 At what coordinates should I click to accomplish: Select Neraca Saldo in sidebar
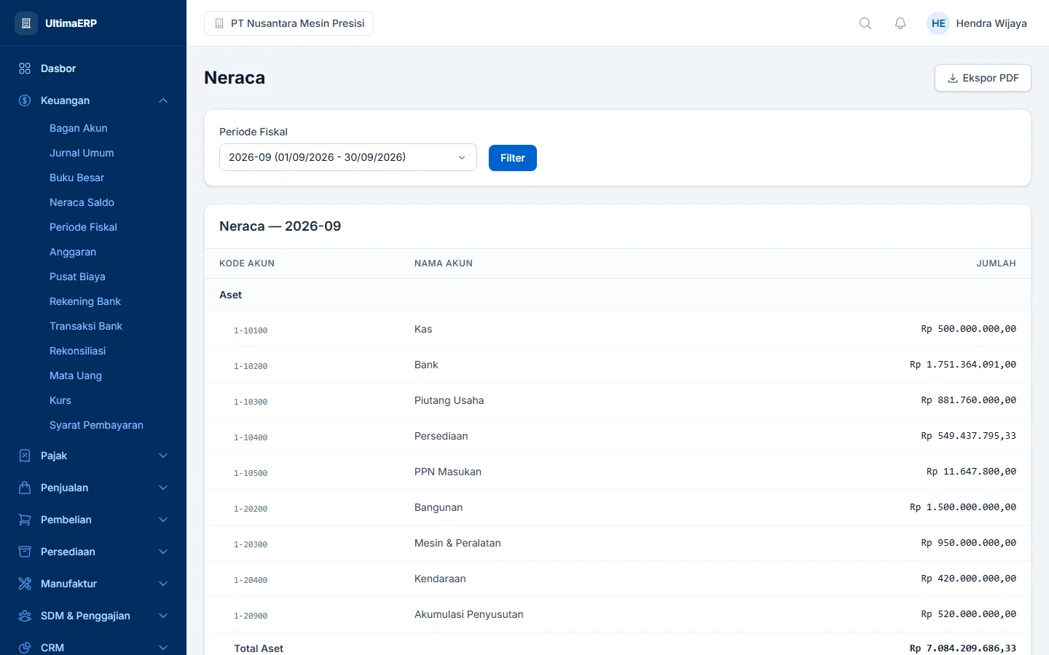(x=82, y=202)
